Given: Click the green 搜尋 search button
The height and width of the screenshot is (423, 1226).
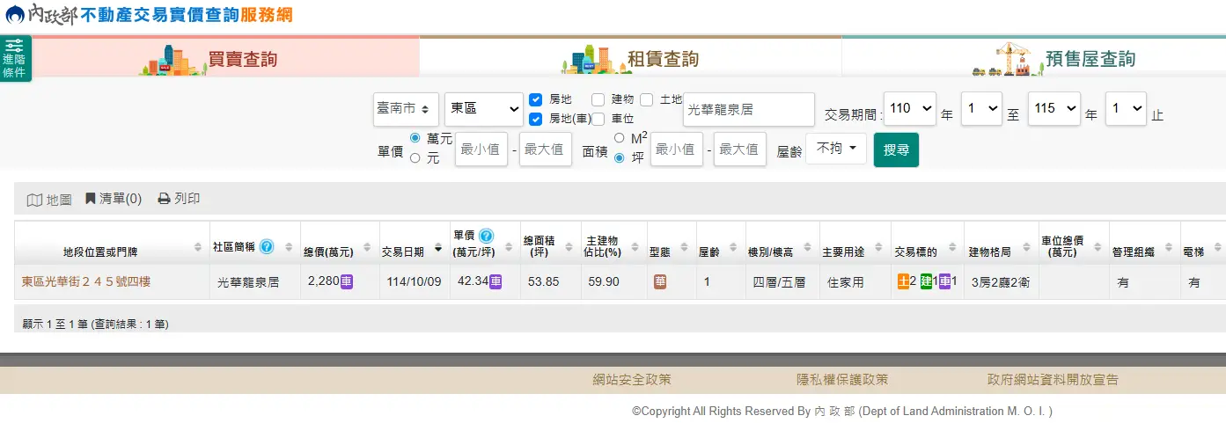Looking at the screenshot, I should tap(896, 150).
